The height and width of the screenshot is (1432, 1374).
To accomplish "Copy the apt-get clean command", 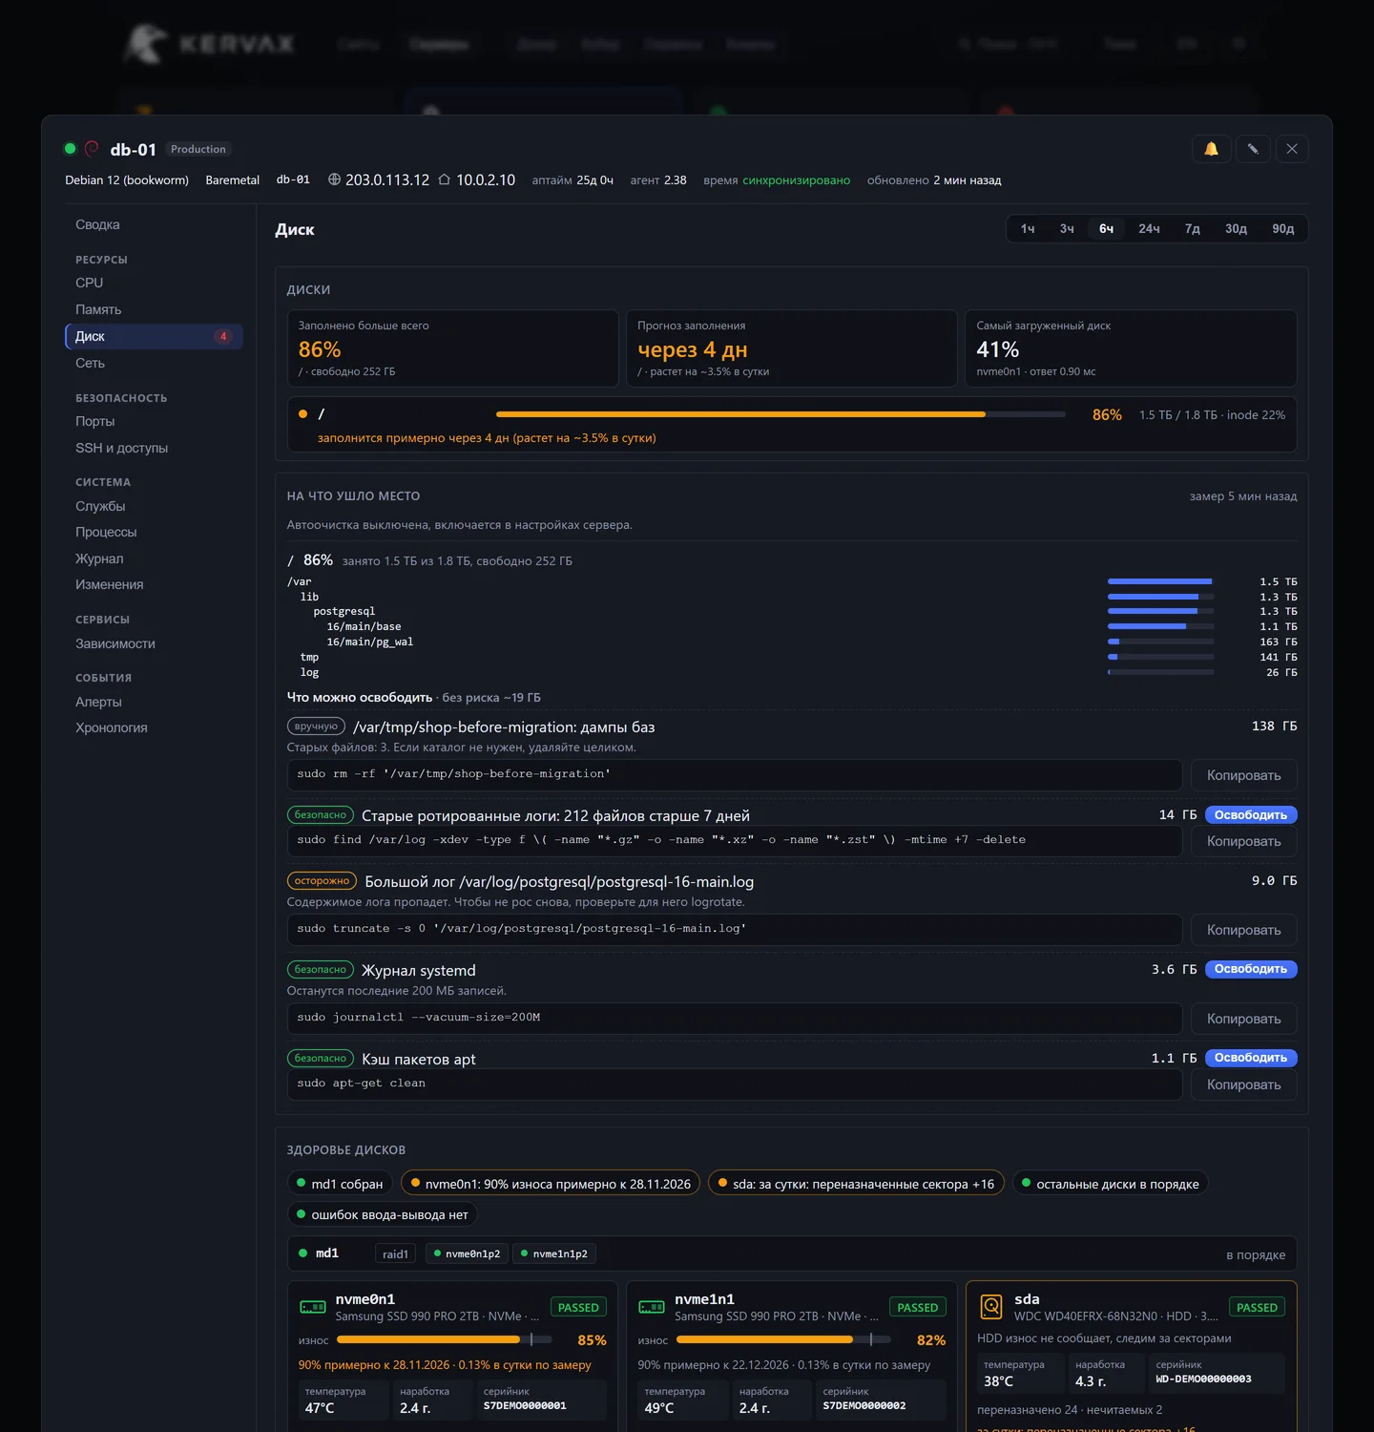I will tap(1243, 1085).
